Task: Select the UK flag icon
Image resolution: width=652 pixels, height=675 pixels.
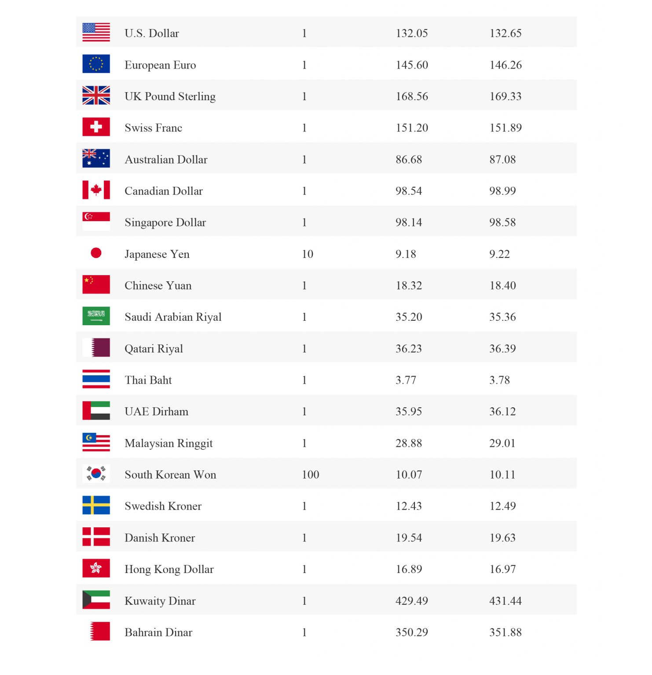Action: tap(96, 95)
